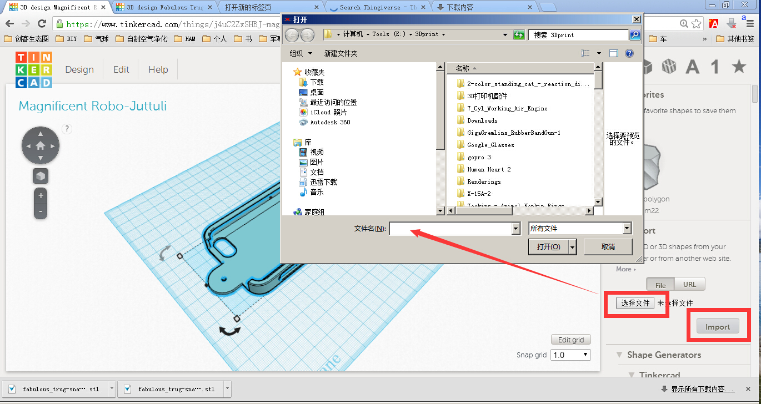This screenshot has width=761, height=404.
Task: Click the 搜索 3Dprint search field
Action: pyautogui.click(x=579, y=34)
